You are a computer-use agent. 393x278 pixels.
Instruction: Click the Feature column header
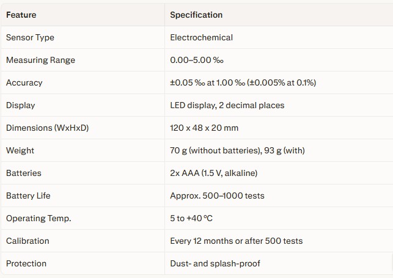(x=21, y=15)
